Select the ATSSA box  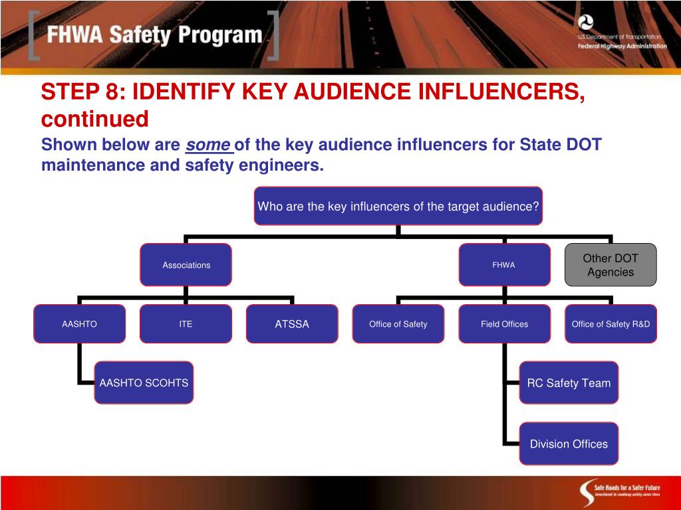tap(292, 324)
